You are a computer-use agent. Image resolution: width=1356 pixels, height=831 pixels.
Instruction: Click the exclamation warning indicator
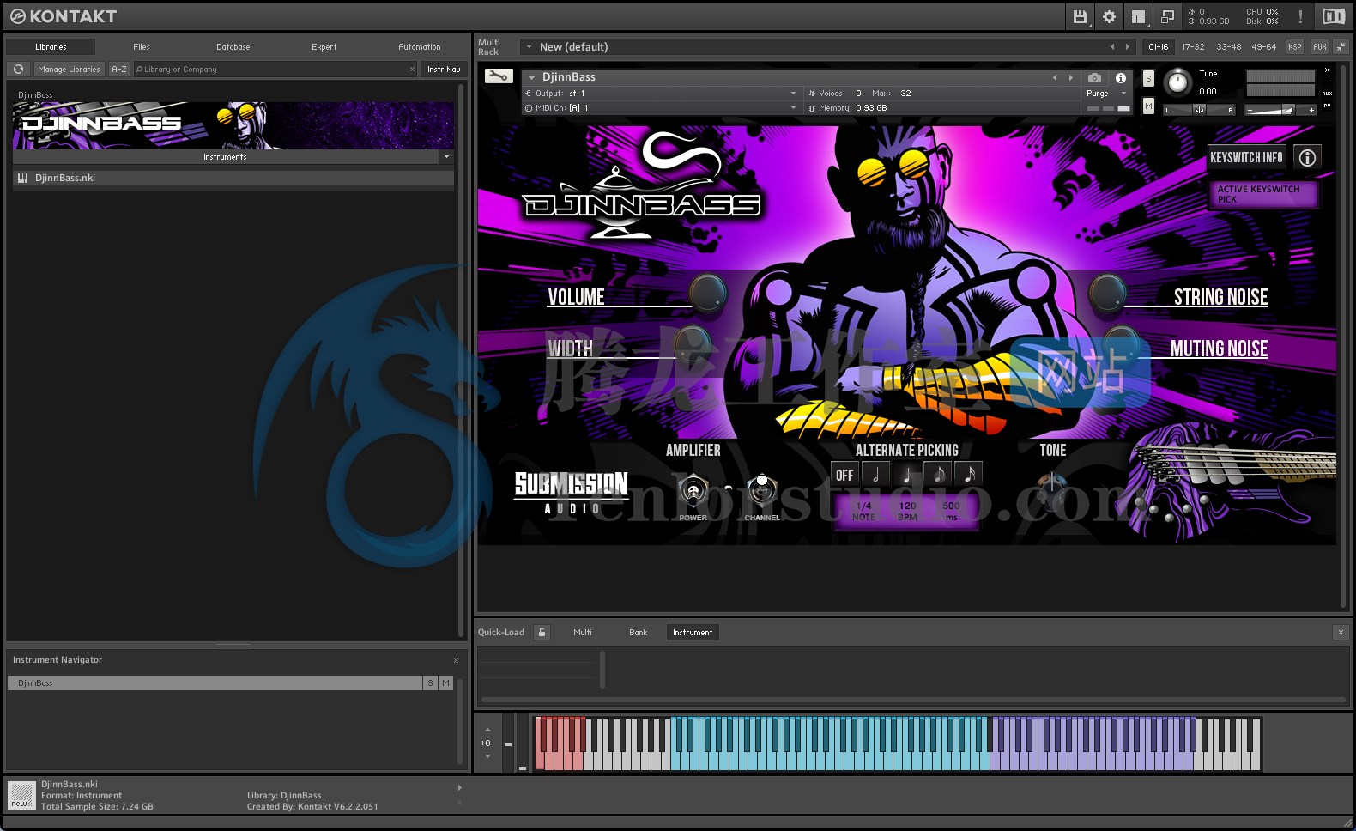point(1300,16)
